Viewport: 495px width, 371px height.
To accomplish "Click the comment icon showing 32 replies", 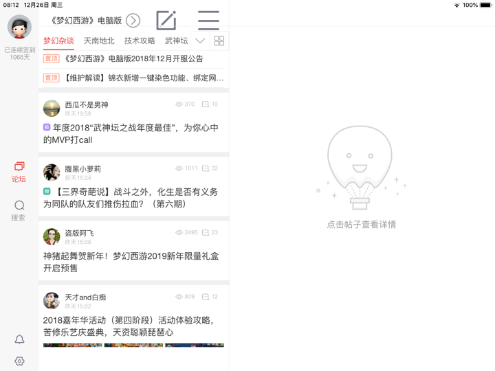I will coord(206,168).
